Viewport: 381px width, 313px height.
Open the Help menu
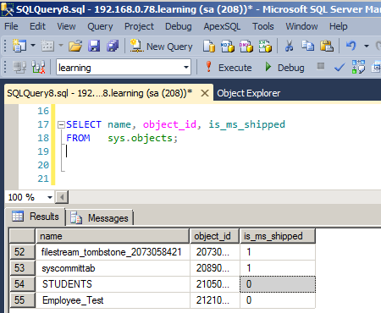339,26
